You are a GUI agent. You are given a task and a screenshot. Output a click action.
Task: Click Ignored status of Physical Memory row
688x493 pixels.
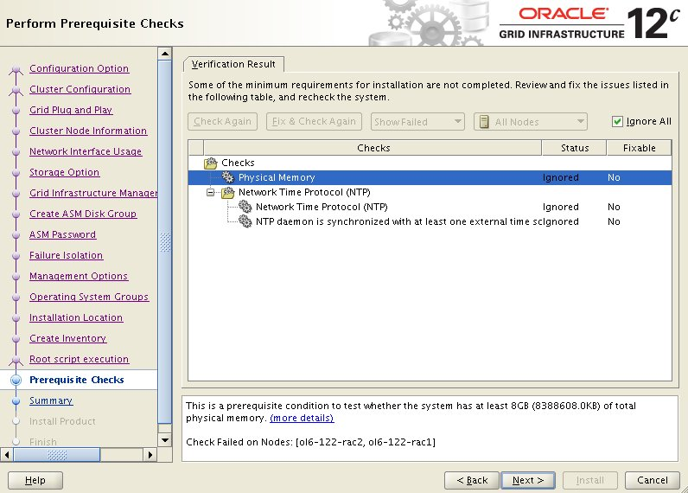pyautogui.click(x=560, y=177)
